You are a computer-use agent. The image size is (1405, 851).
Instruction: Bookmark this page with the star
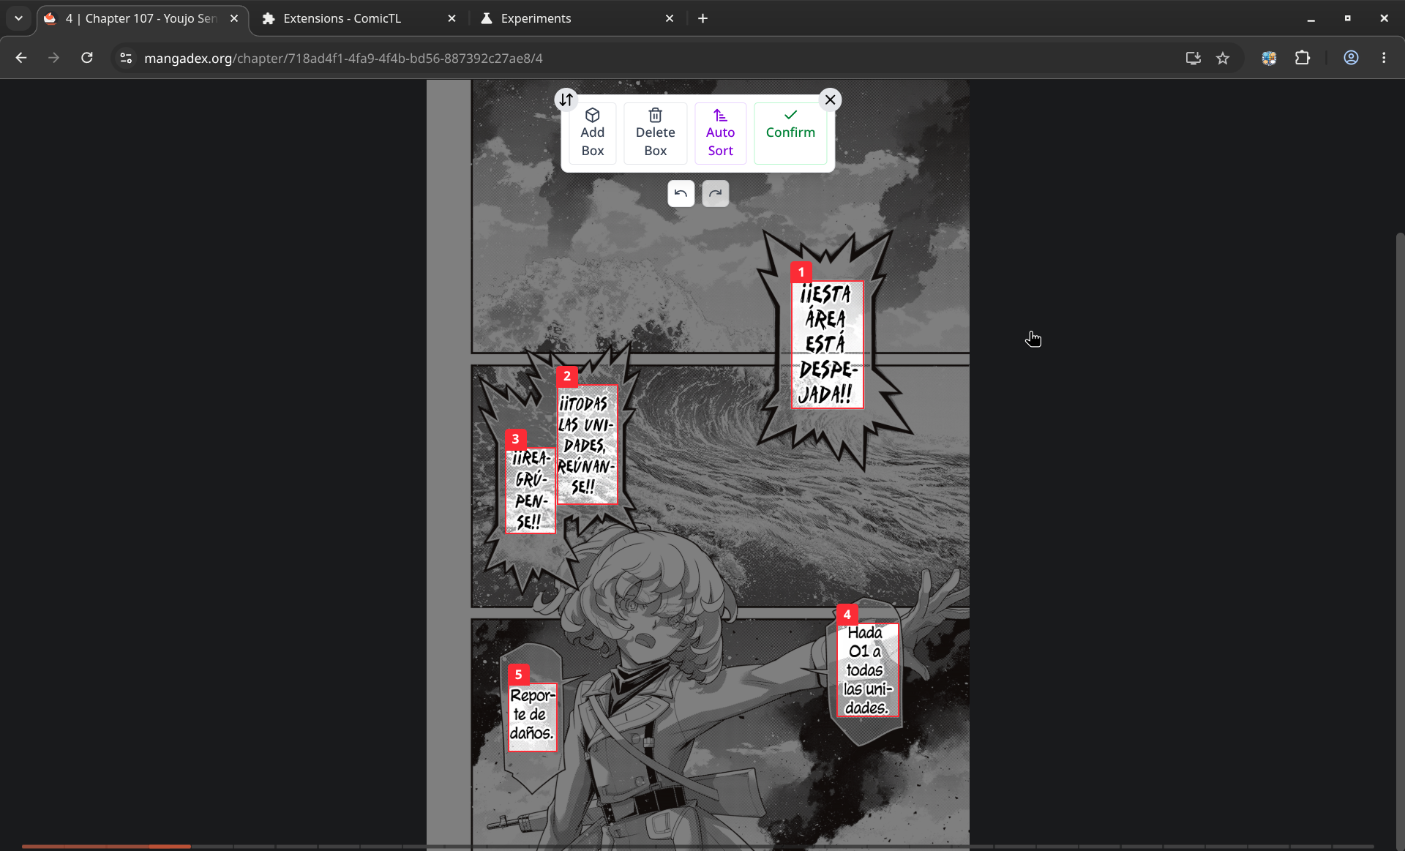coord(1223,58)
